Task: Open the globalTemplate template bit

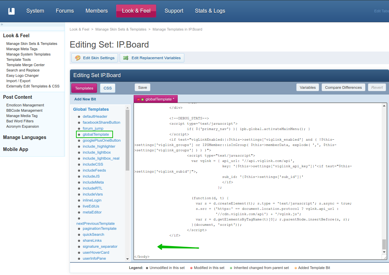Action: [x=96, y=134]
